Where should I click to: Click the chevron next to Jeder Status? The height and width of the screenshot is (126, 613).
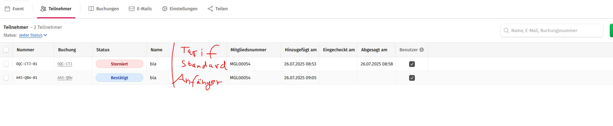point(45,35)
